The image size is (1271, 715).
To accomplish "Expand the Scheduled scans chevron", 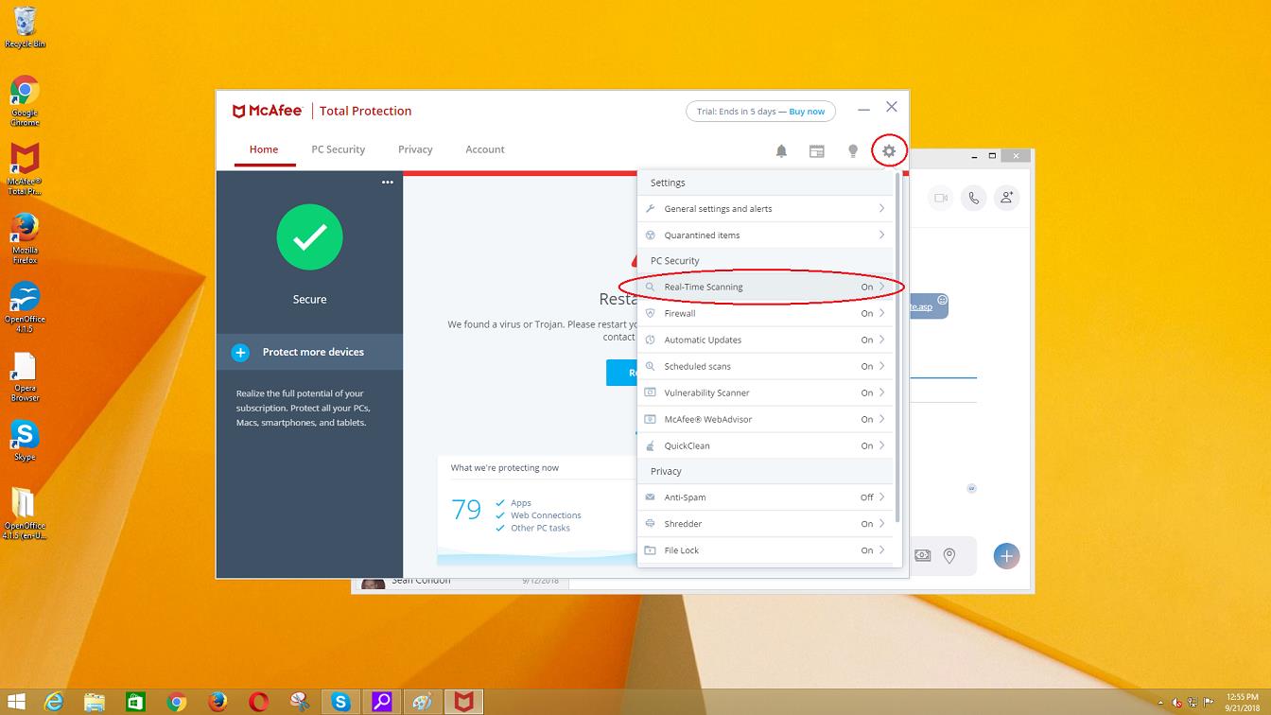I will 881,366.
